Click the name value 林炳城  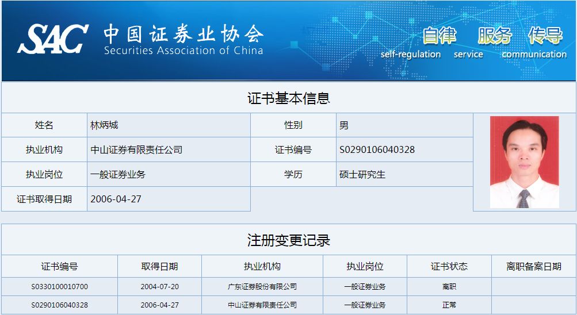[x=104, y=125]
